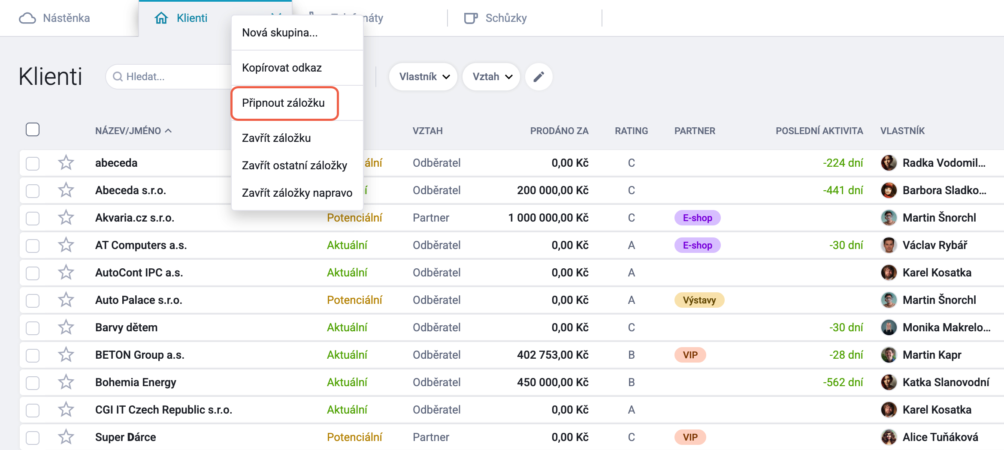Click the cloud icon of Nástěnka
Viewport: 1004px width, 450px height.
click(x=27, y=18)
